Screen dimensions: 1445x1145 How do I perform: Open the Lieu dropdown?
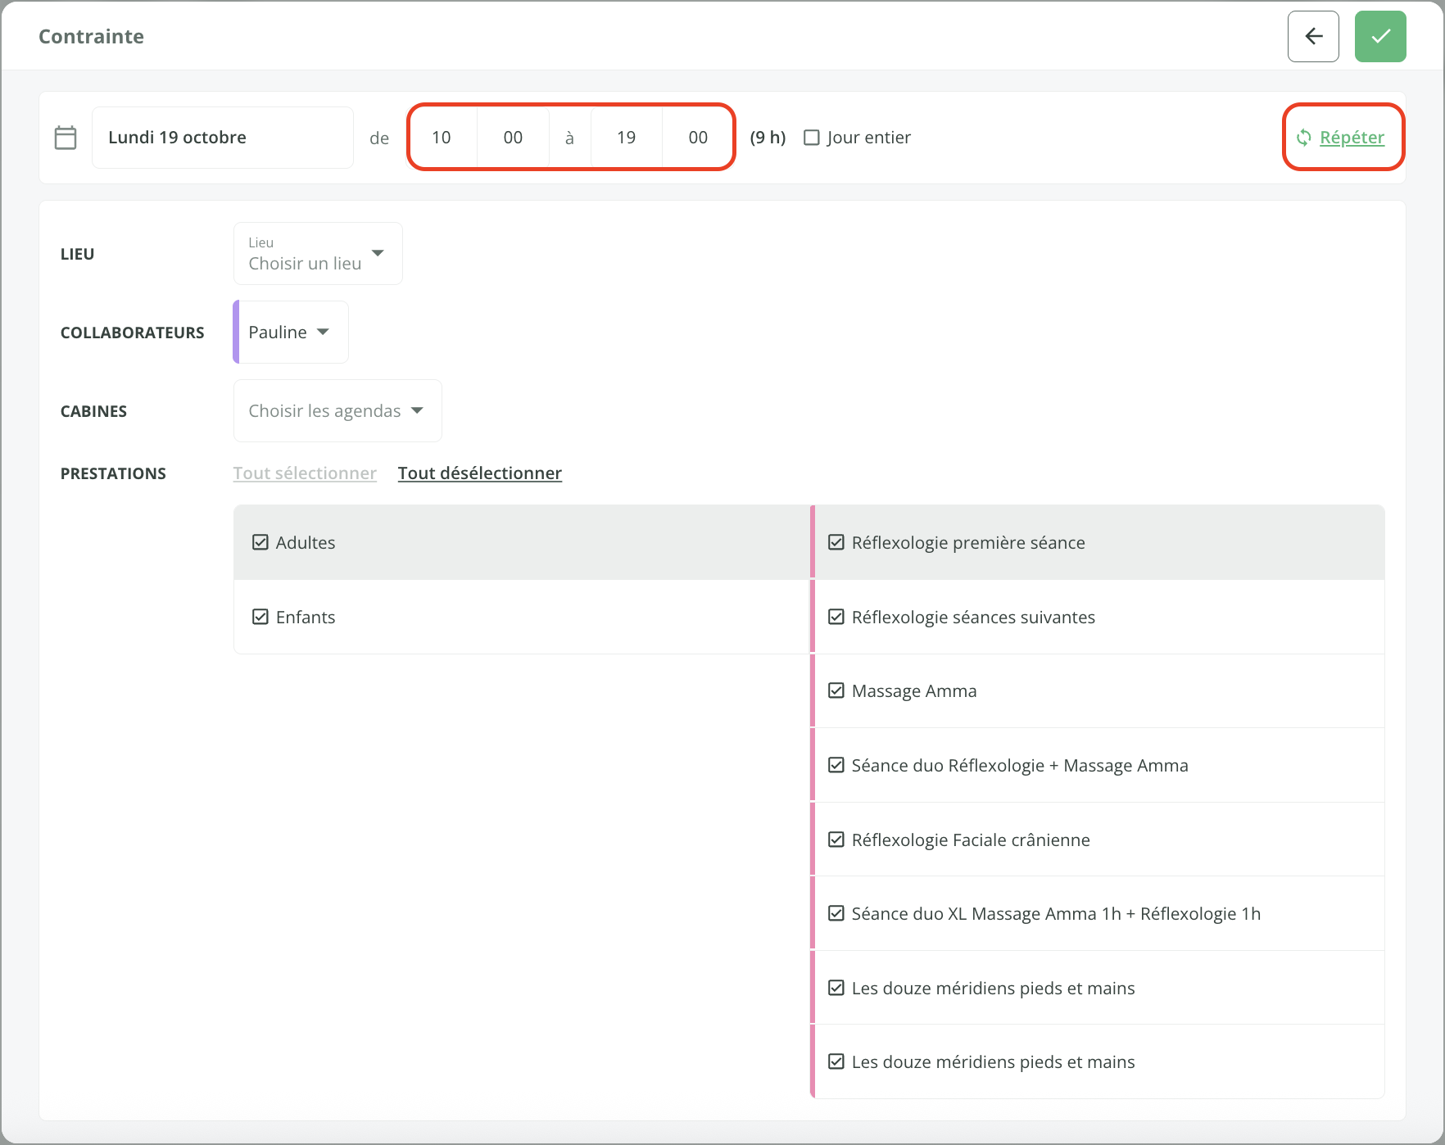(x=318, y=254)
